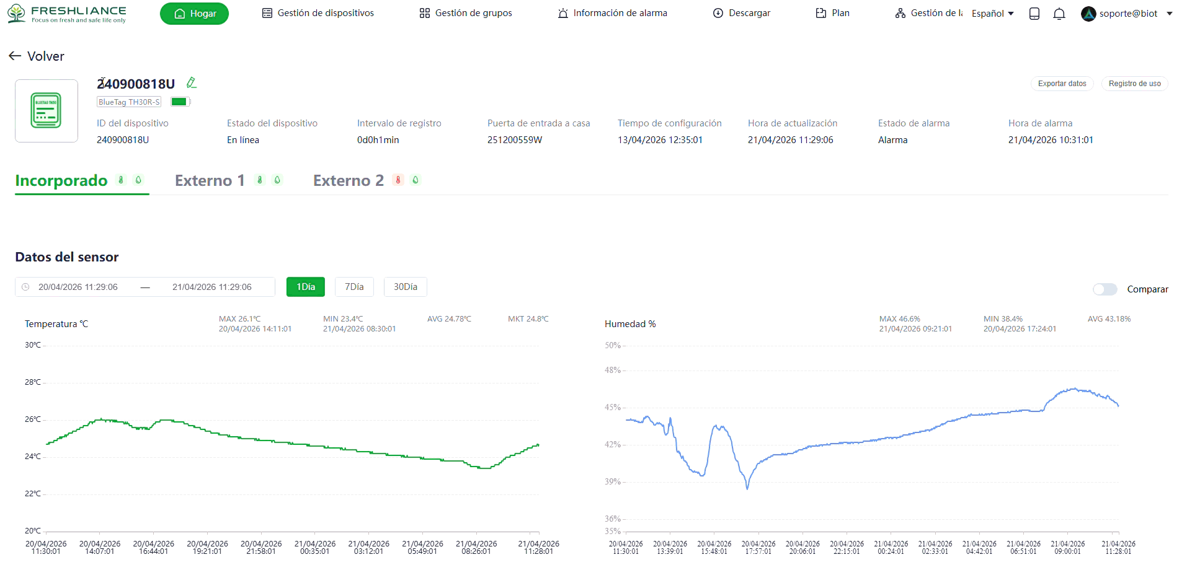Switch to the Externo 1 tab
1187x570 pixels.
click(210, 180)
